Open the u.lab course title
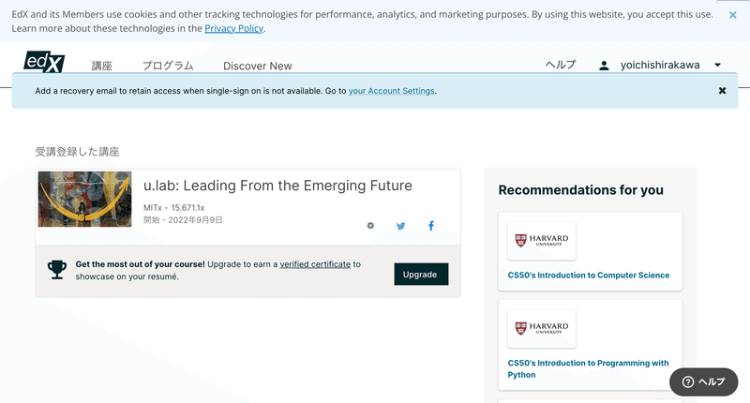Screen dimensions: 750x403 [277, 186]
